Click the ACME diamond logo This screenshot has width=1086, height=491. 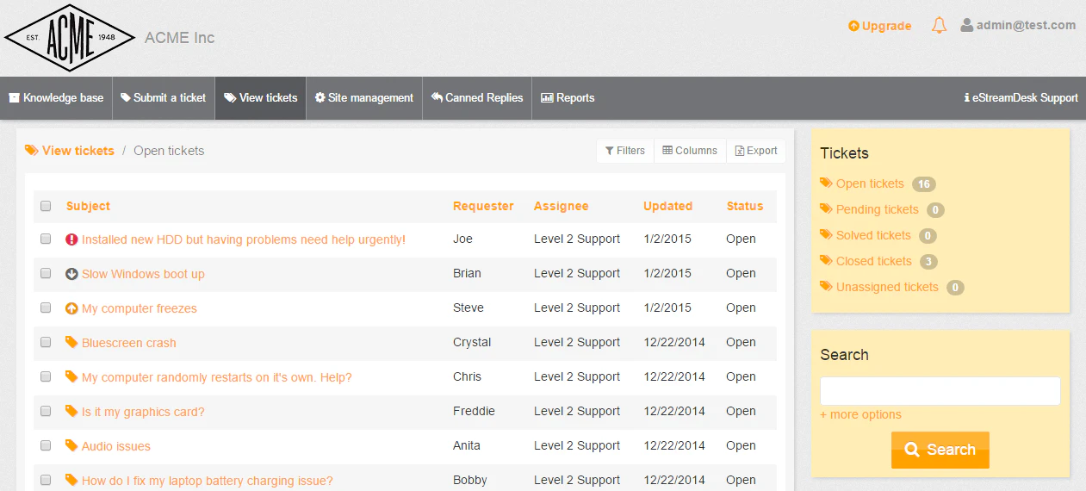pos(70,38)
